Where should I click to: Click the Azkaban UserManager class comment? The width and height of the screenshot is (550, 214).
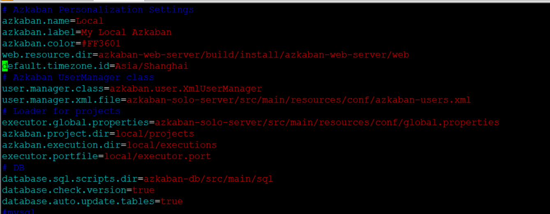point(78,77)
